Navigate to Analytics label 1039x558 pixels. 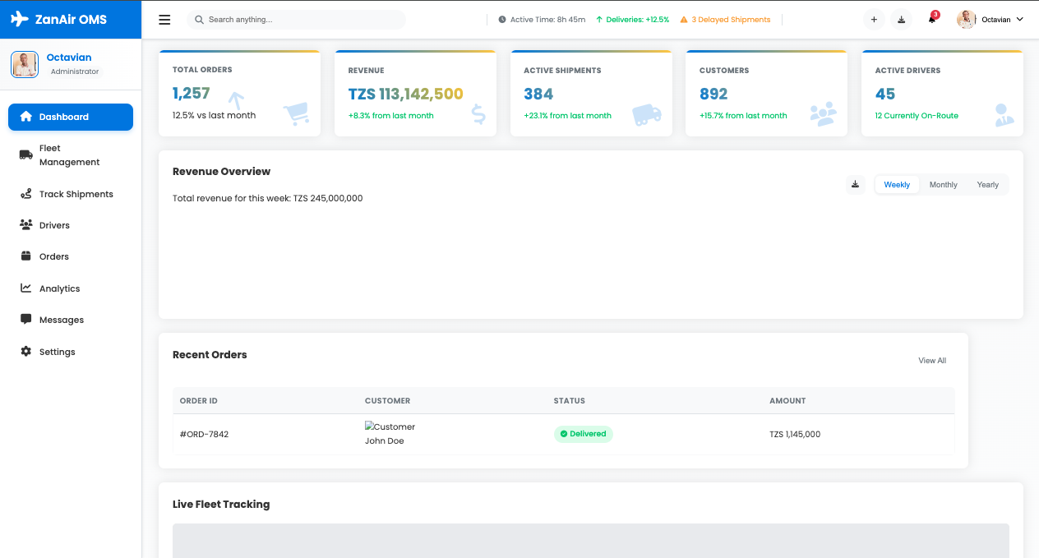(x=60, y=288)
